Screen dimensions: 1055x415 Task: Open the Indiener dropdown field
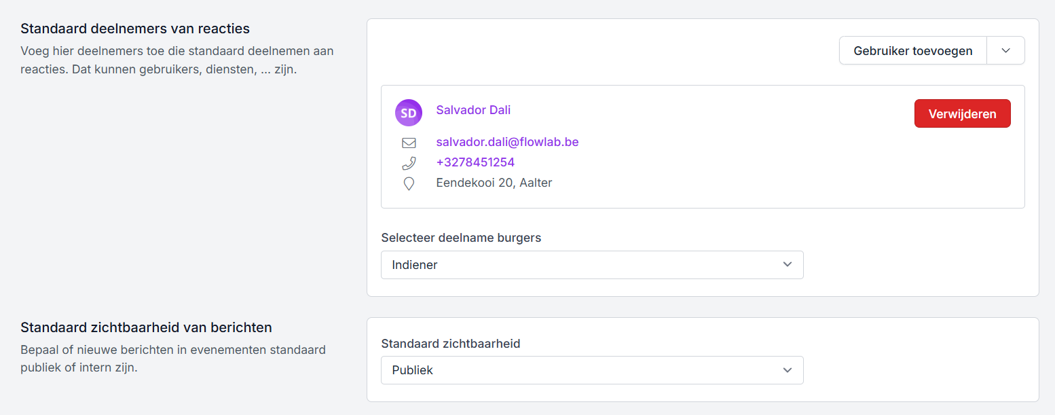tap(584, 265)
